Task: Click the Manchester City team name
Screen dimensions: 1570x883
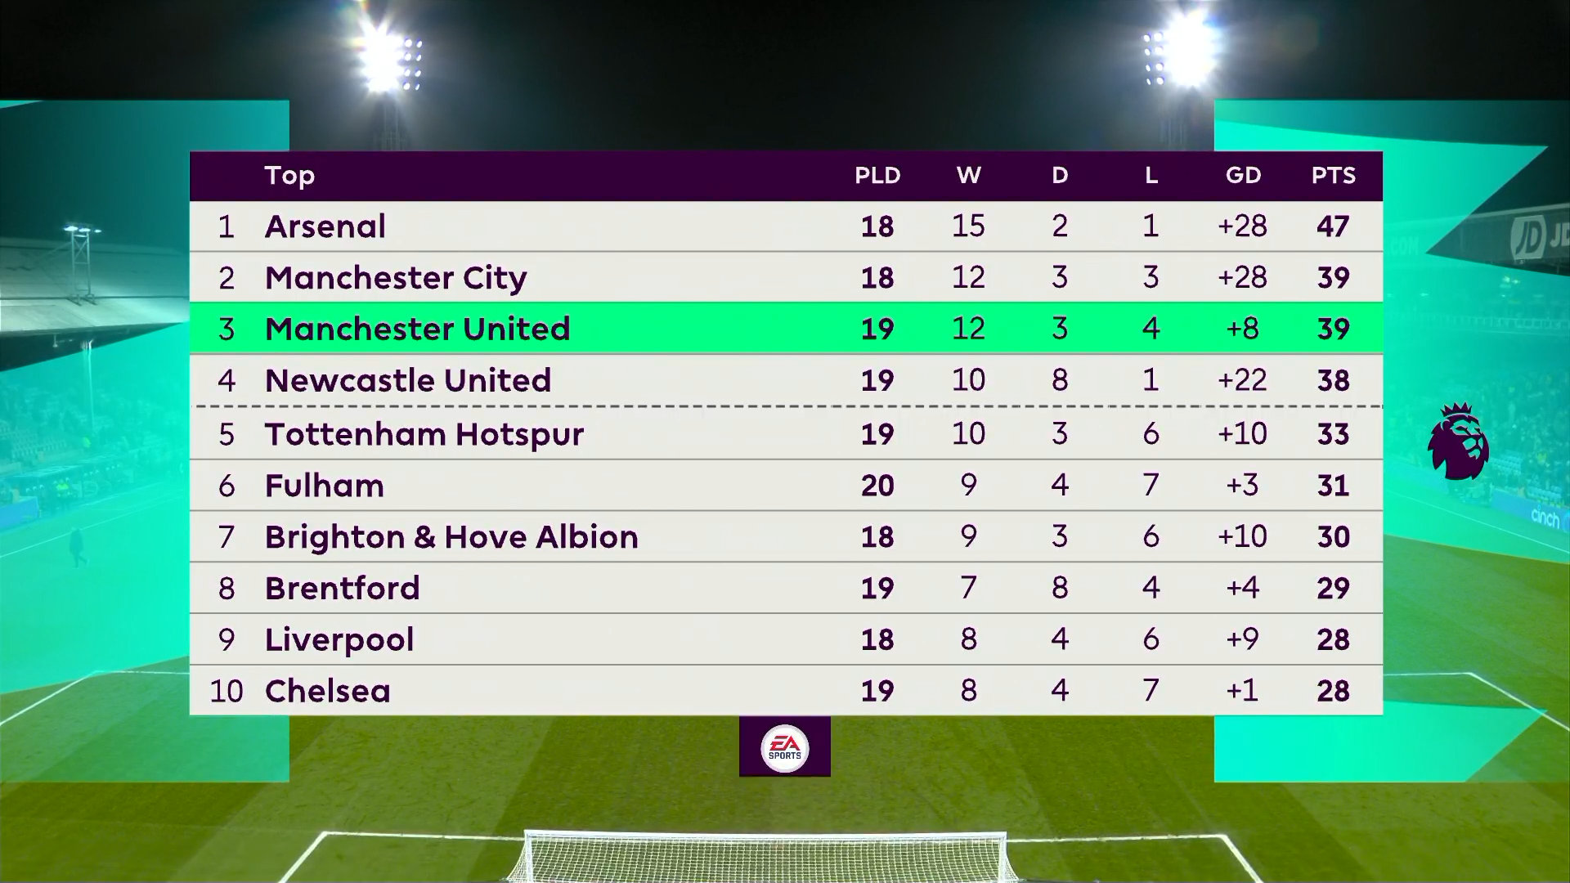Action: pos(396,278)
